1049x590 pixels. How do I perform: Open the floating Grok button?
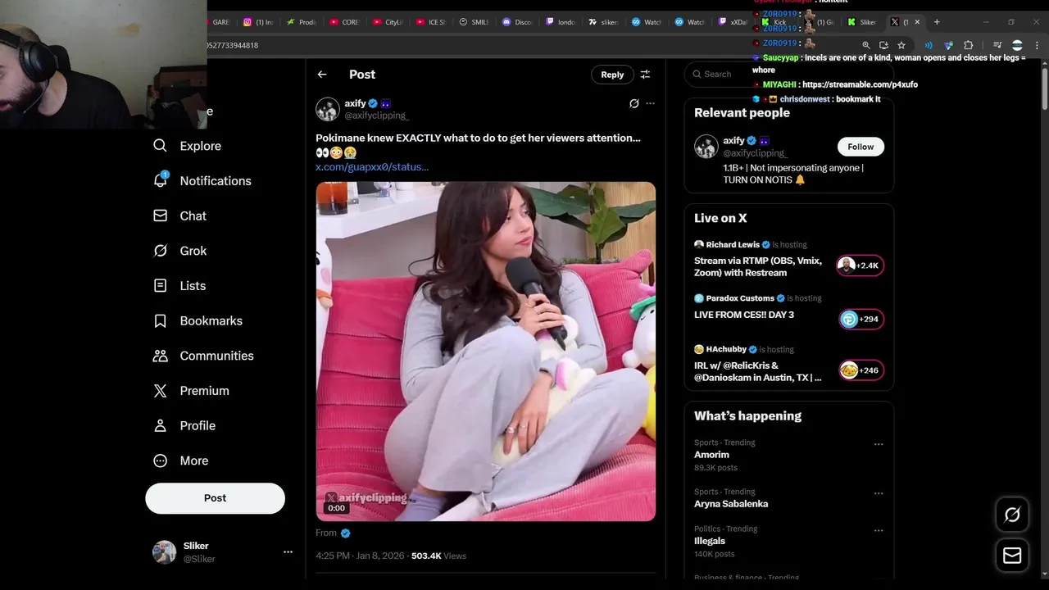point(1012,515)
